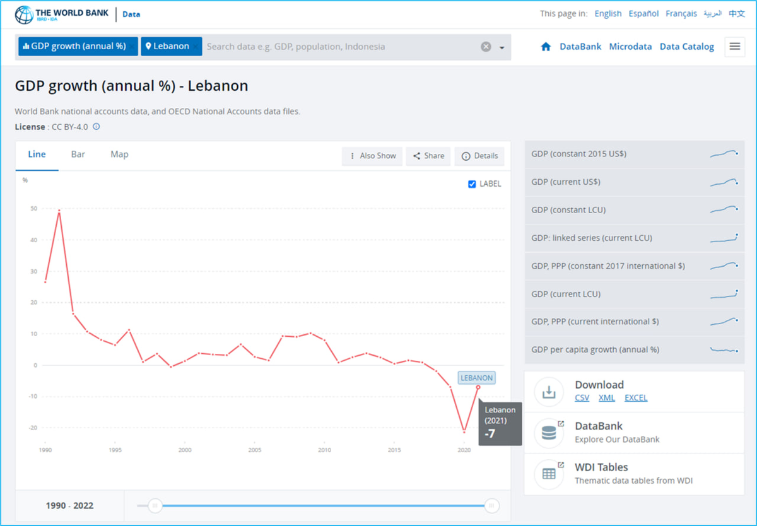The width and height of the screenshot is (757, 526).
Task: Open the Also Show menu
Action: coord(372,156)
